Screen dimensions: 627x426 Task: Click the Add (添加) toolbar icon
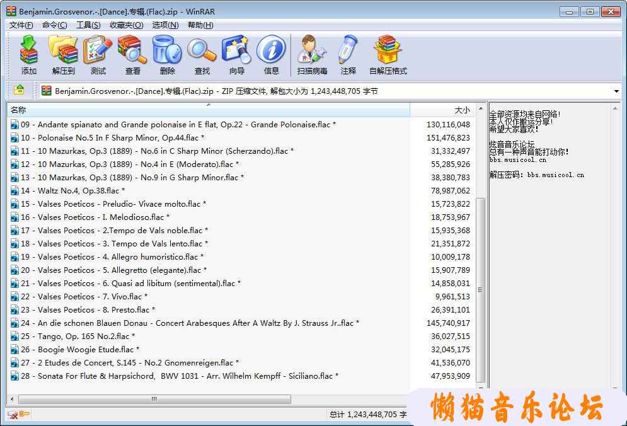pos(29,54)
